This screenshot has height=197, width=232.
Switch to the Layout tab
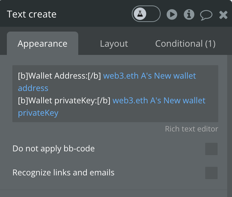114,44
